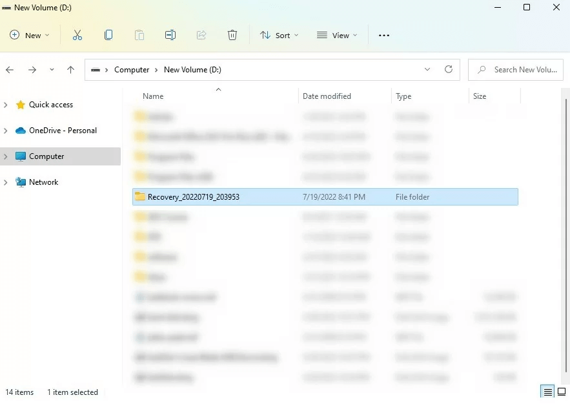Delete the selected folder using toolbar

[232, 35]
